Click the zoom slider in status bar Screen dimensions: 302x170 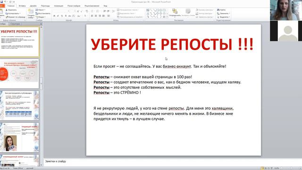point(291,168)
